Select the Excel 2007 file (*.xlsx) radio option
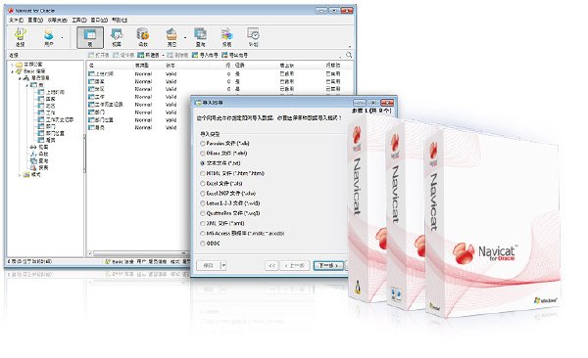 [227, 194]
